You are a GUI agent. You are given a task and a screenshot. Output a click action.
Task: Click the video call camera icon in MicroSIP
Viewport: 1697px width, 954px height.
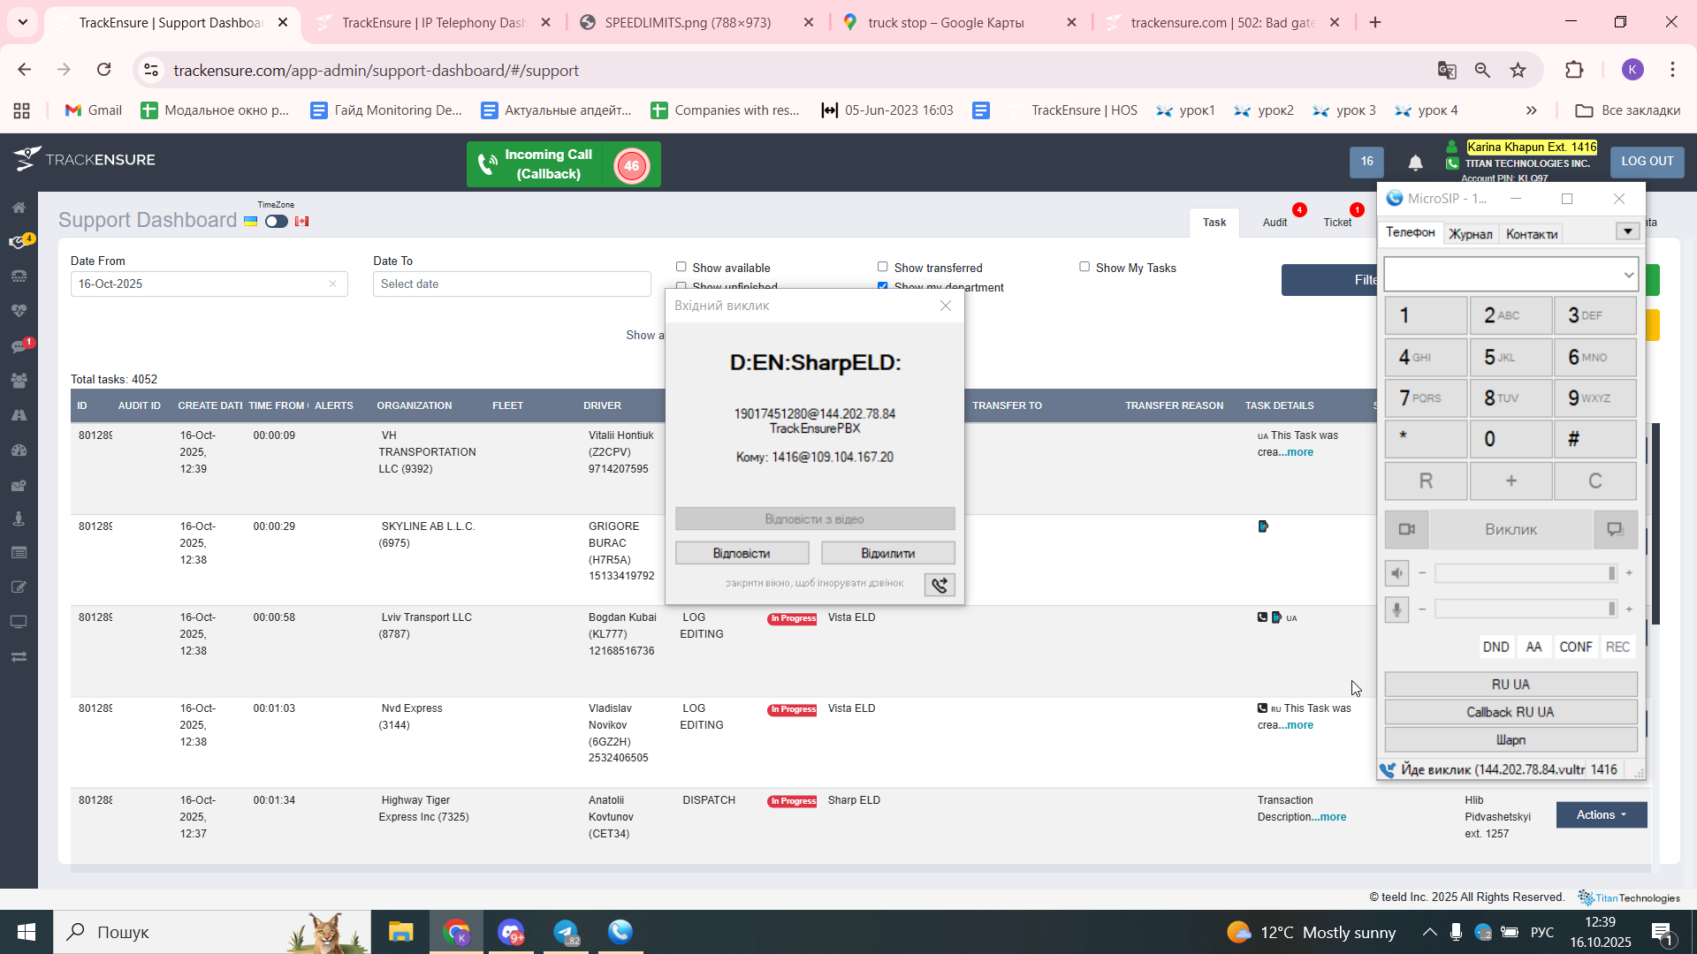(x=1406, y=529)
